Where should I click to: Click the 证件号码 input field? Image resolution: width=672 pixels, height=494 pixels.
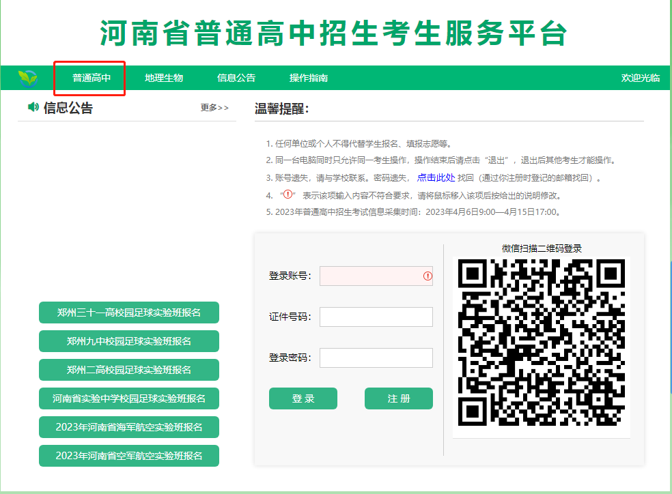pos(376,317)
